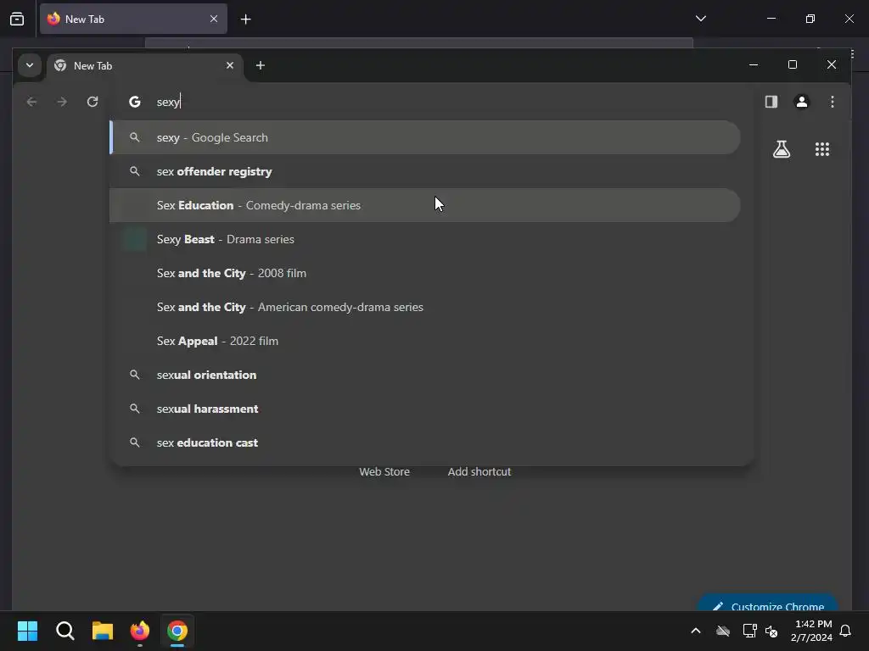Viewport: 869px width, 651px height.
Task: Open the Firefox View icon
Action: pyautogui.click(x=17, y=19)
